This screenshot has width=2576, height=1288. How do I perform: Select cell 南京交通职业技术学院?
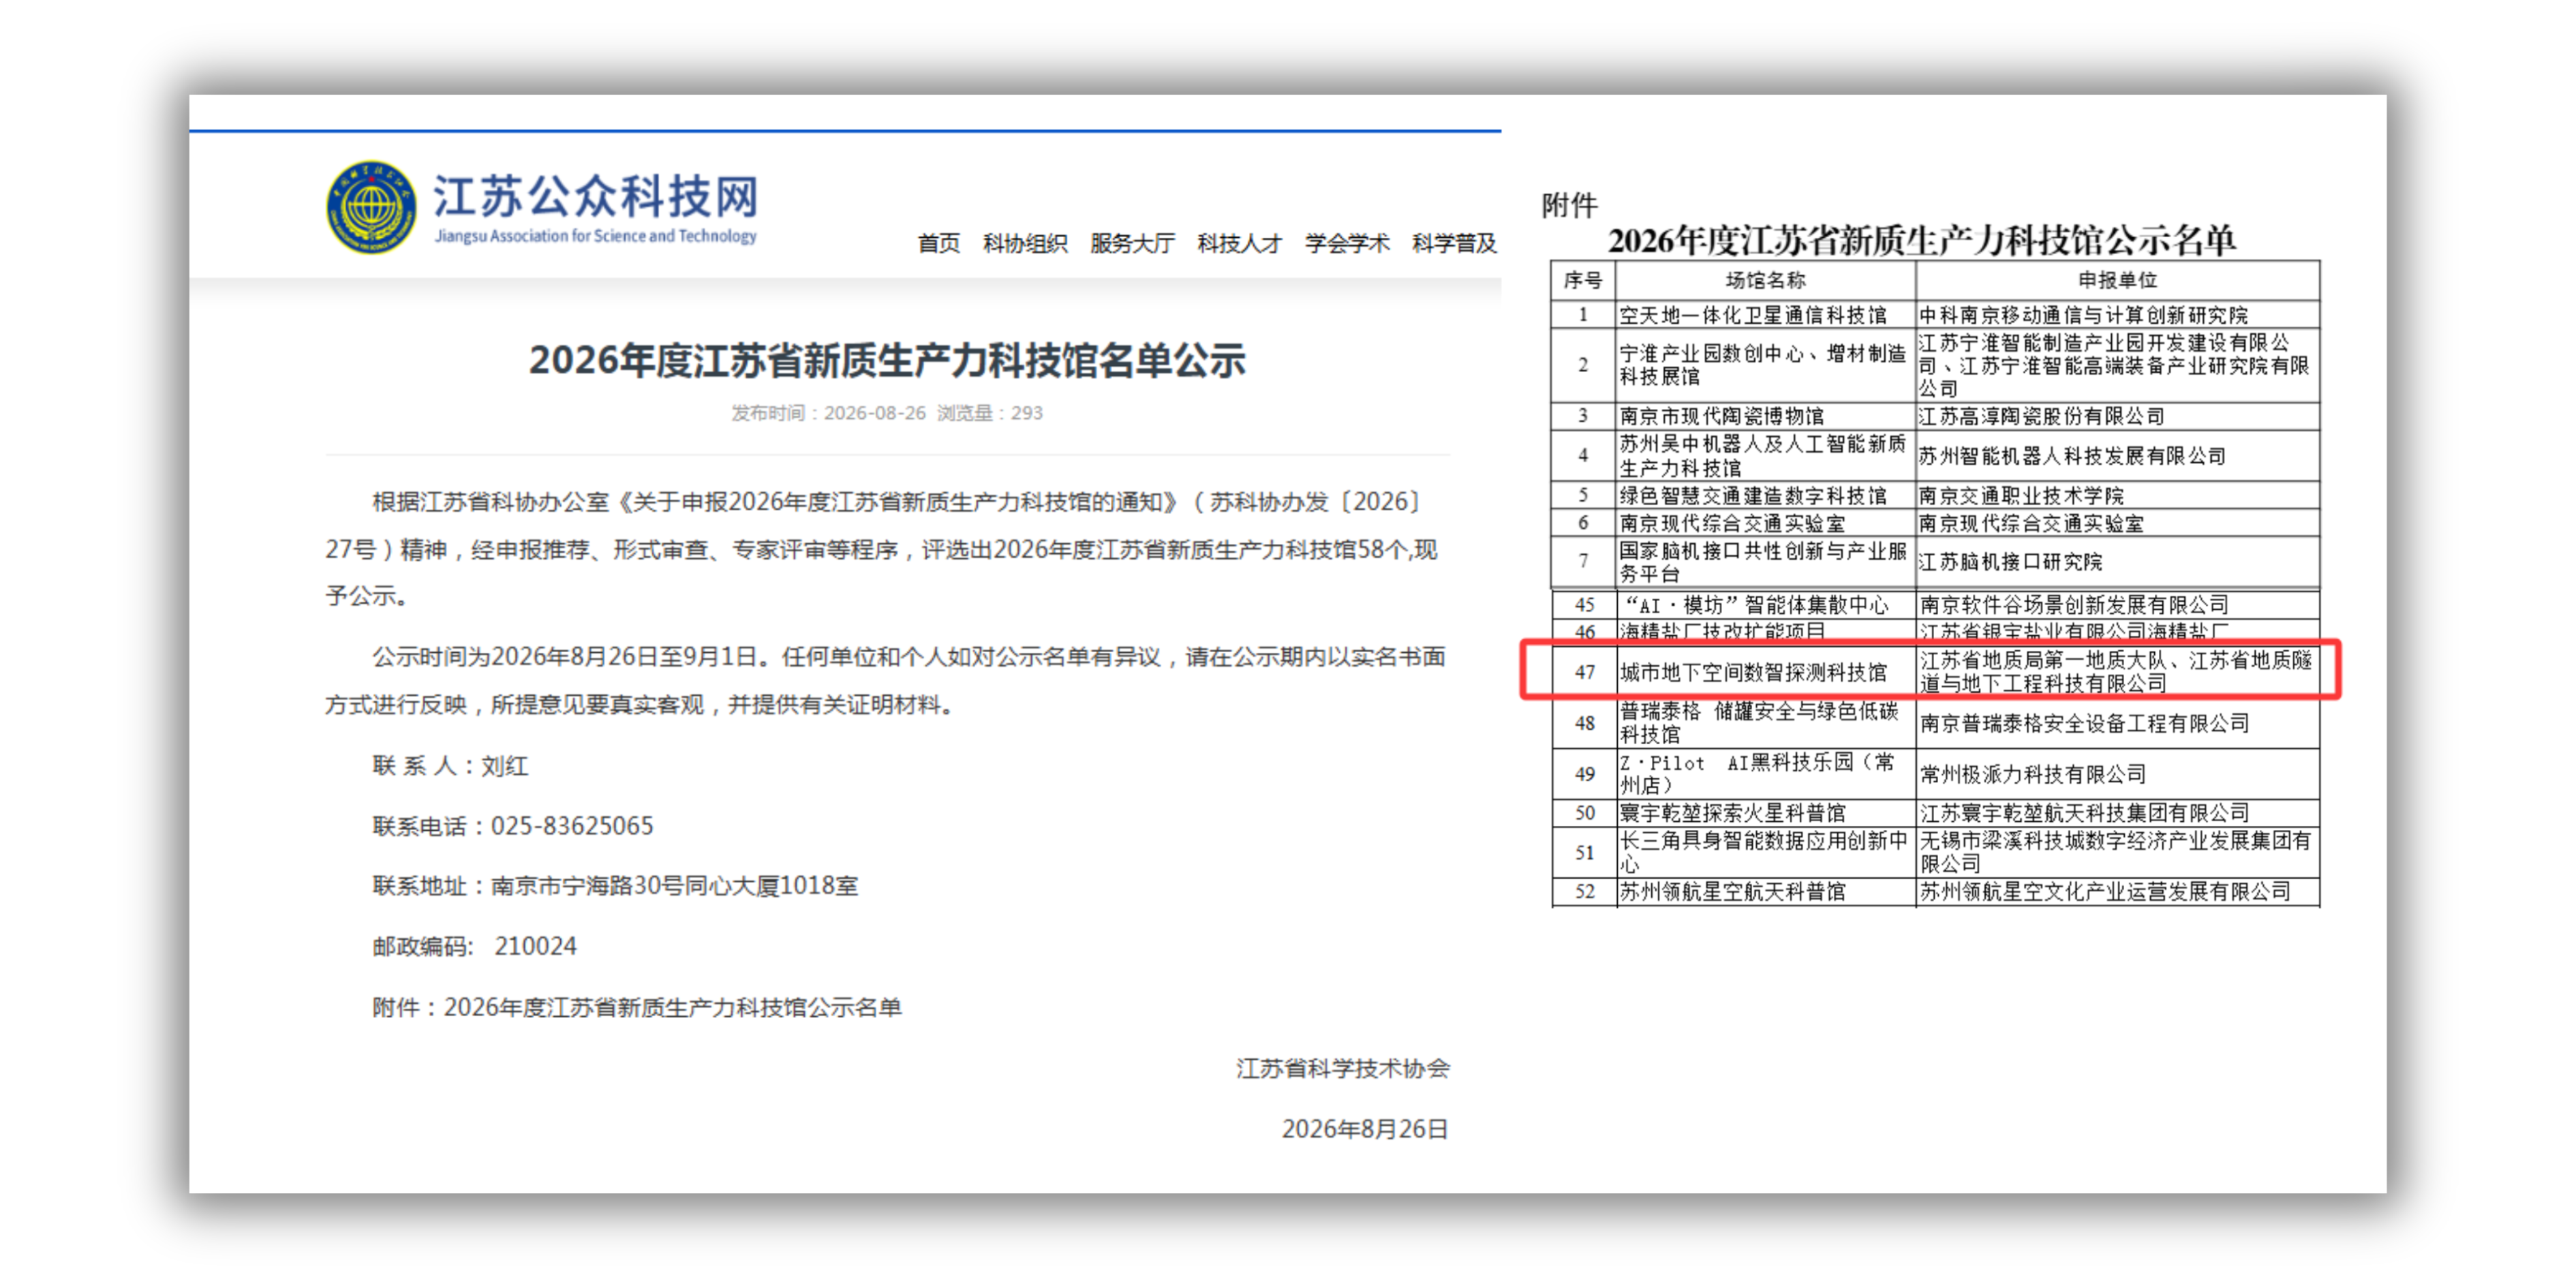click(2117, 495)
